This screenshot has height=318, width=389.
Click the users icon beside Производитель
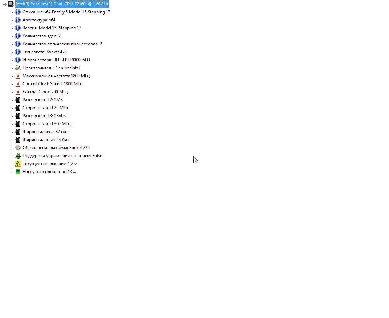tap(18, 68)
